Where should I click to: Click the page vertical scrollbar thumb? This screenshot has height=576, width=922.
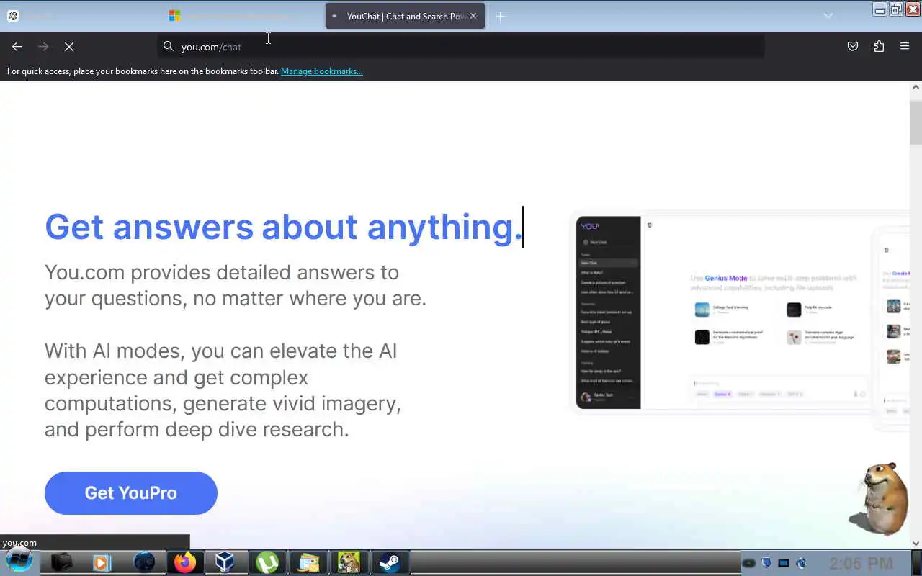[916, 122]
